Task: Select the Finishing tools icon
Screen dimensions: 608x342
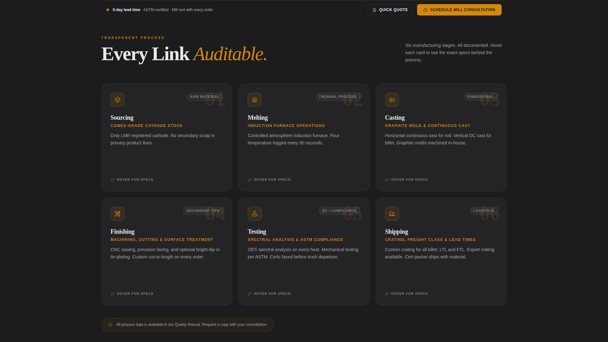Action: [117, 213]
